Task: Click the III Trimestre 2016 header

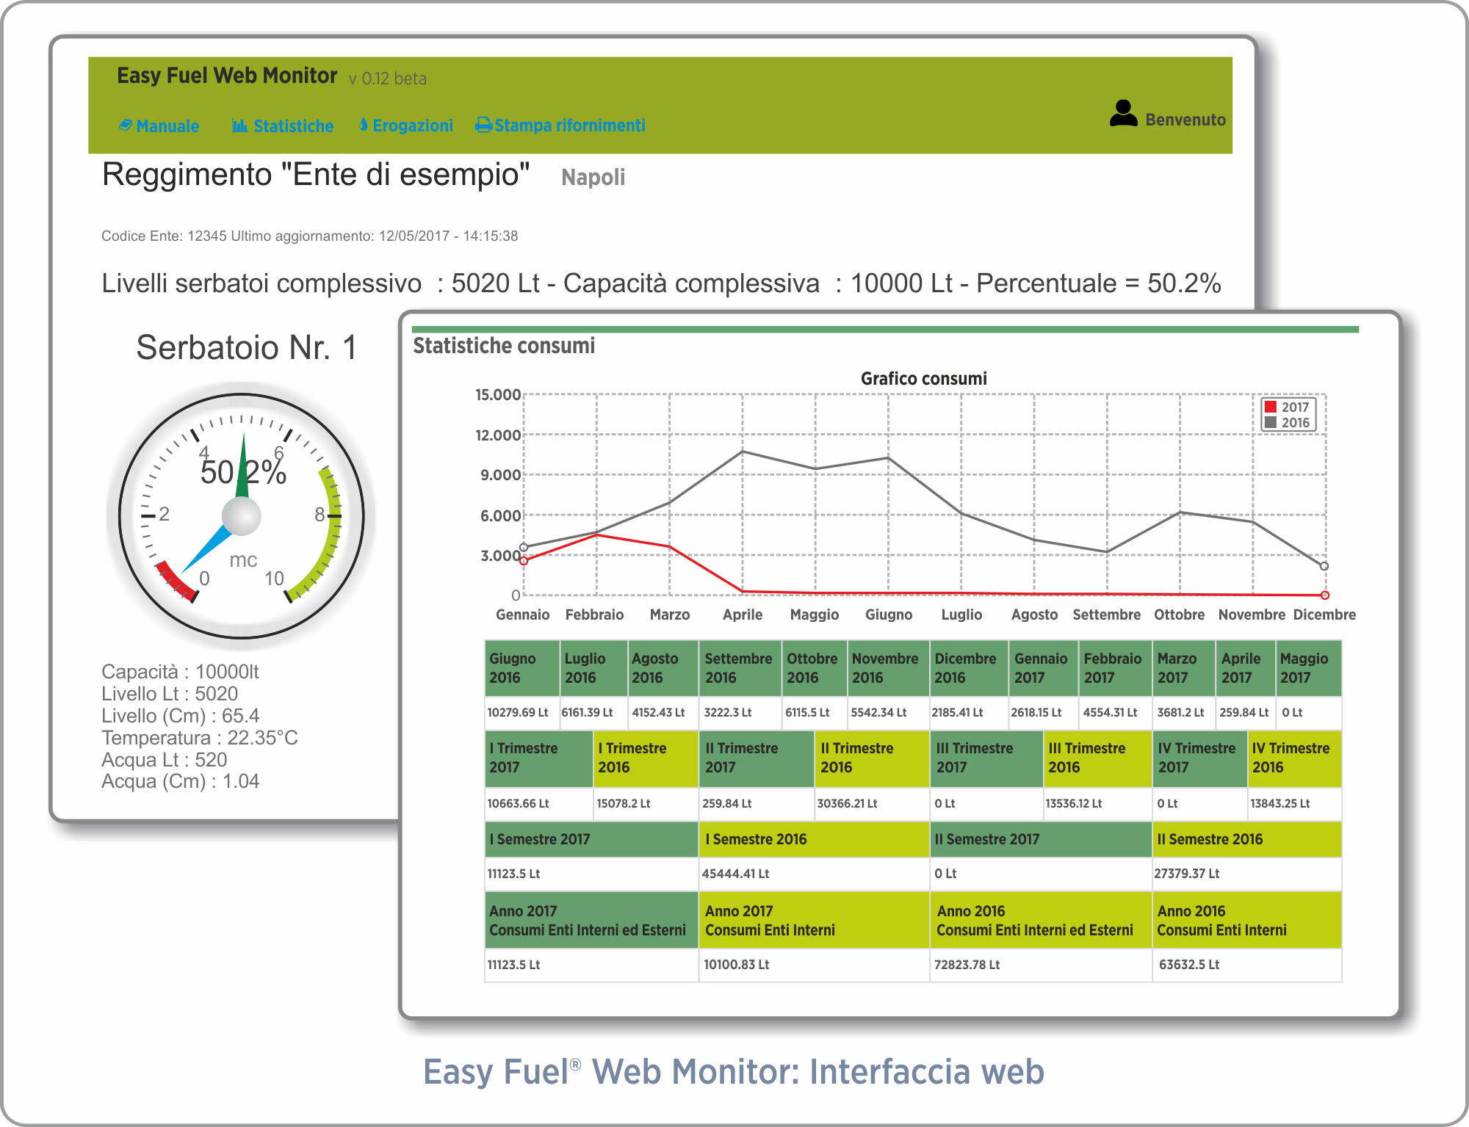Action: [1097, 758]
